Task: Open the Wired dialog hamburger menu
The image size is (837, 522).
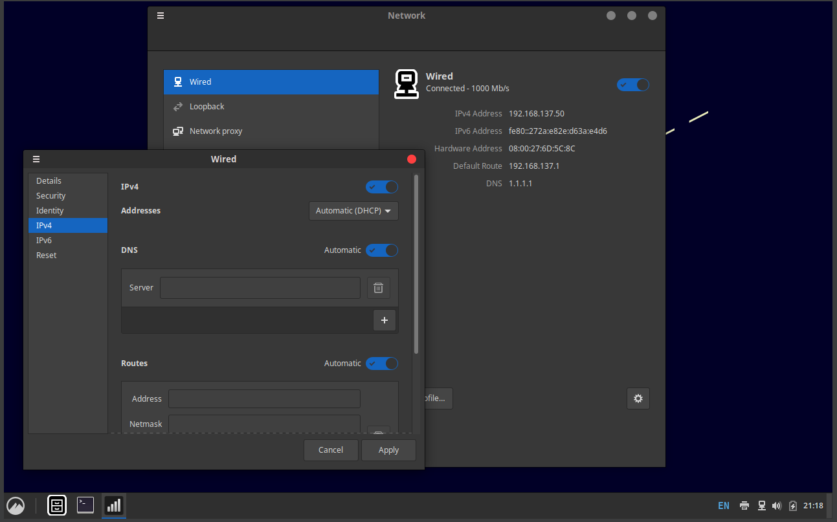Action: 36,159
